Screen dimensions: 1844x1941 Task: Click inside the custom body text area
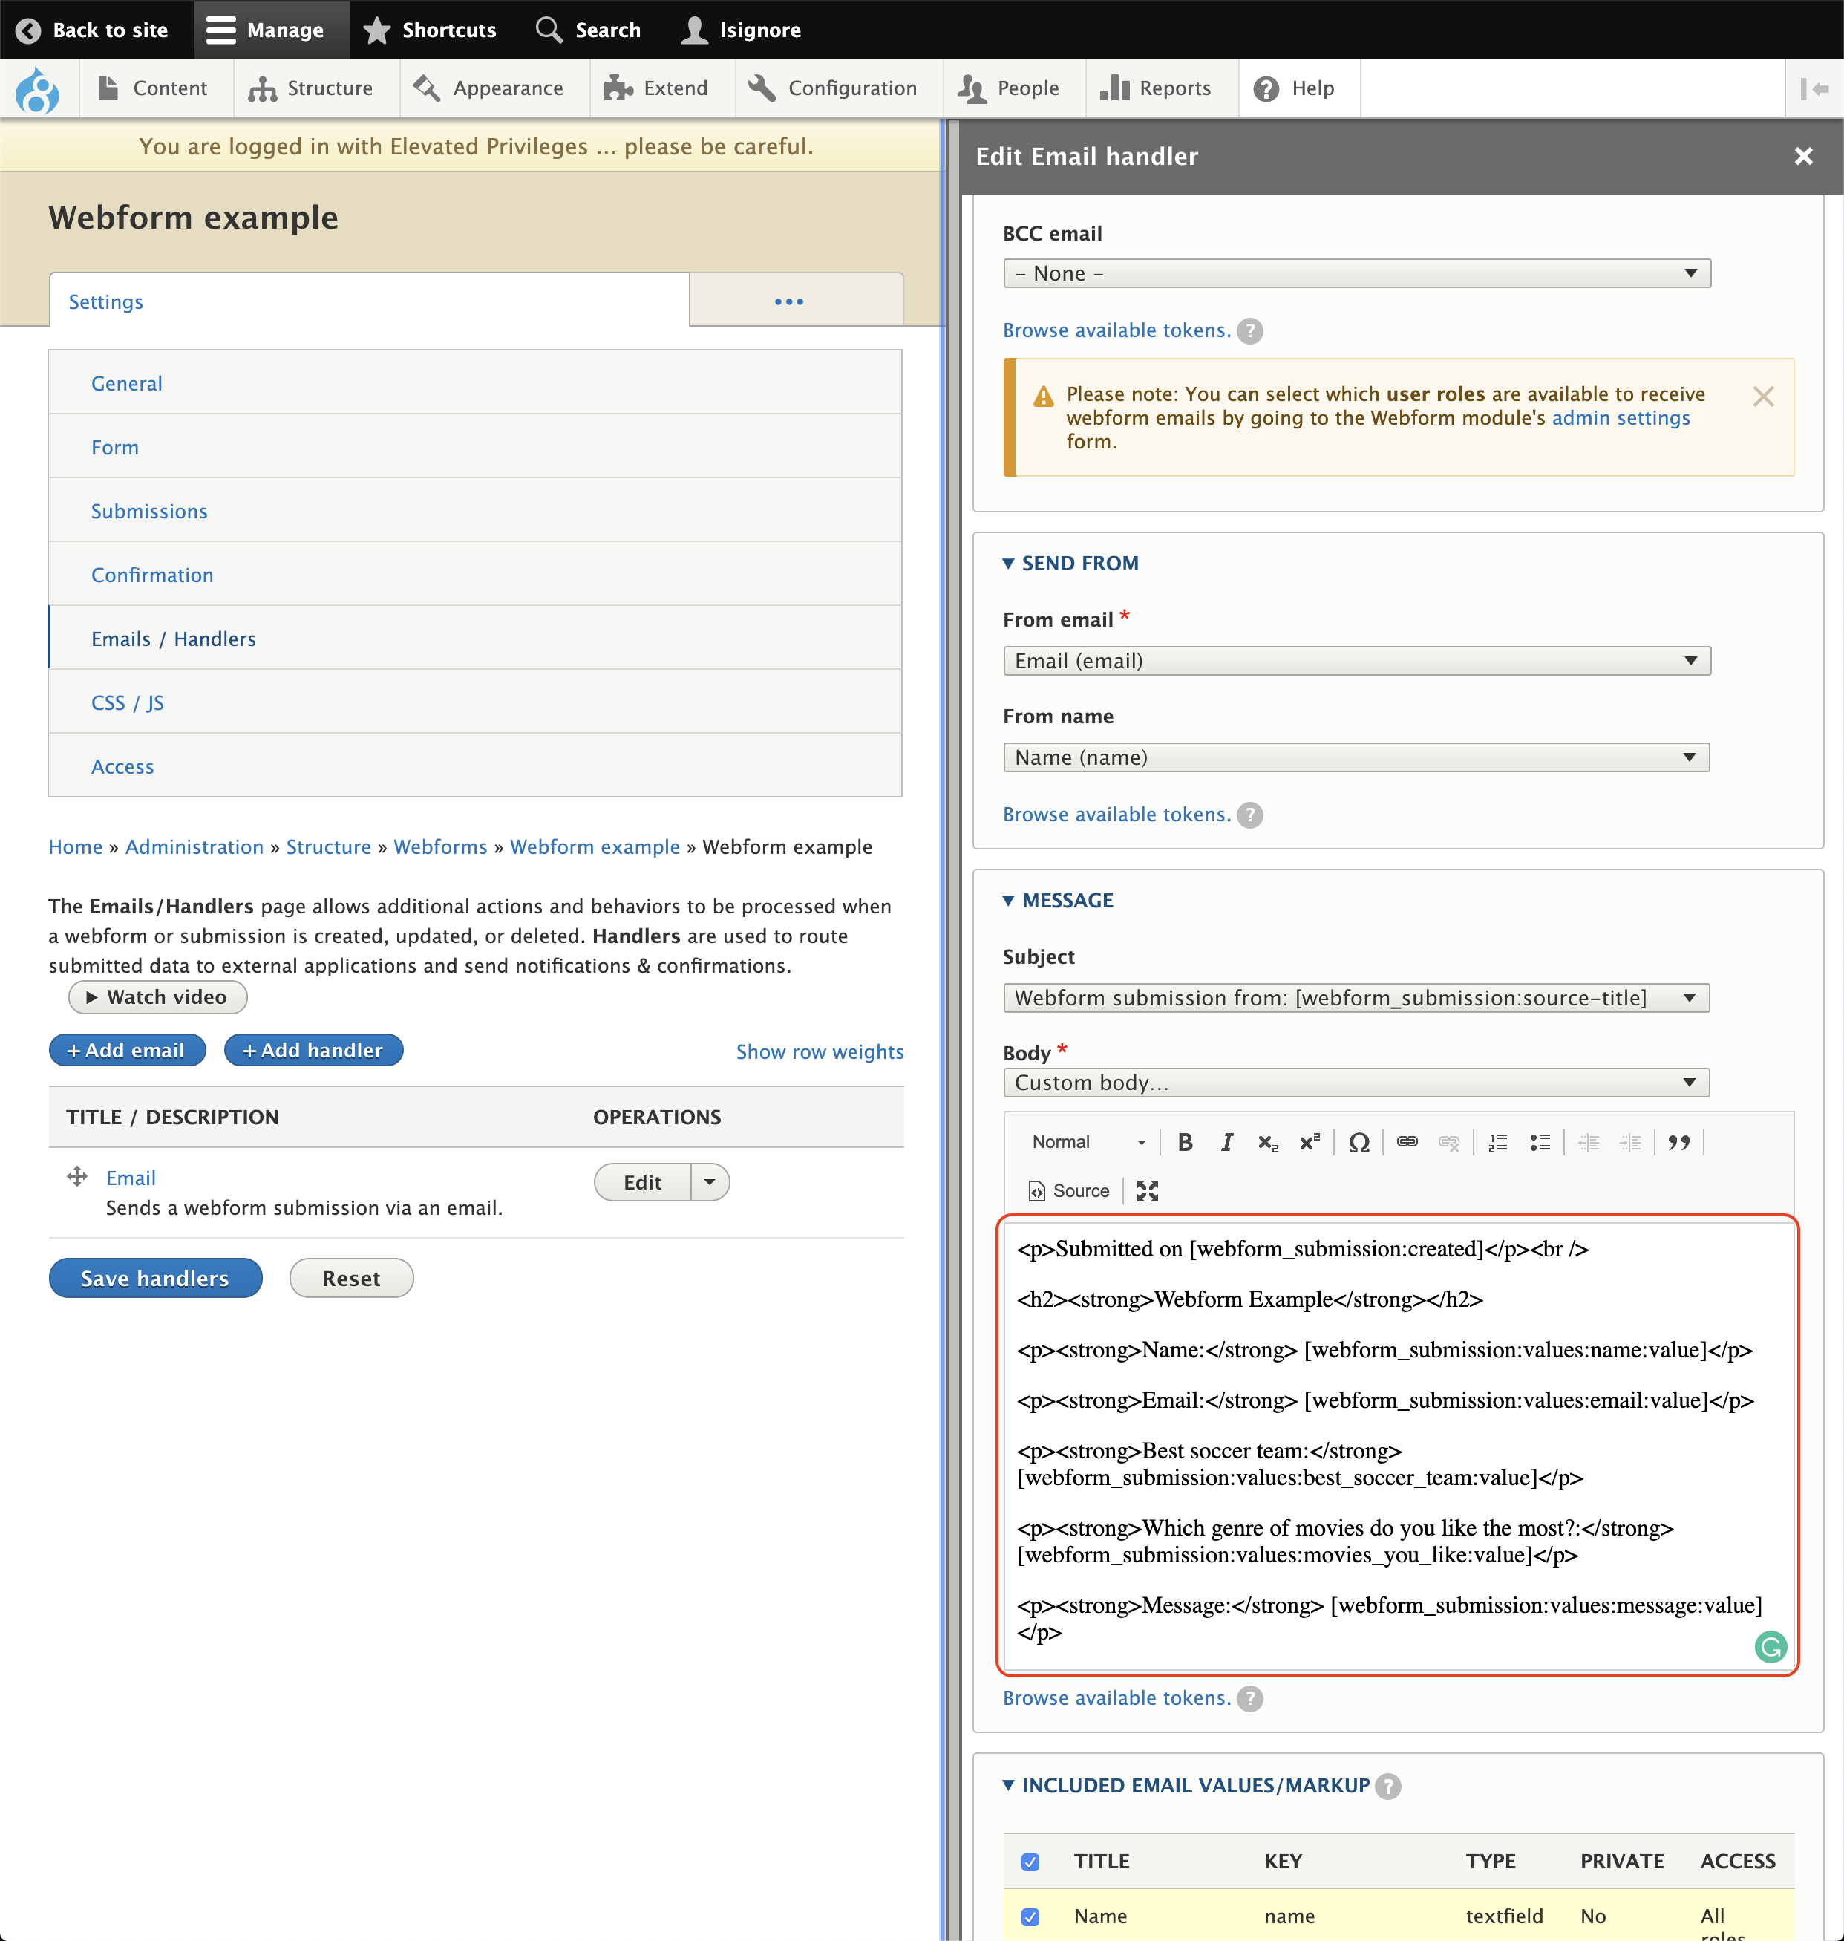[1397, 1446]
